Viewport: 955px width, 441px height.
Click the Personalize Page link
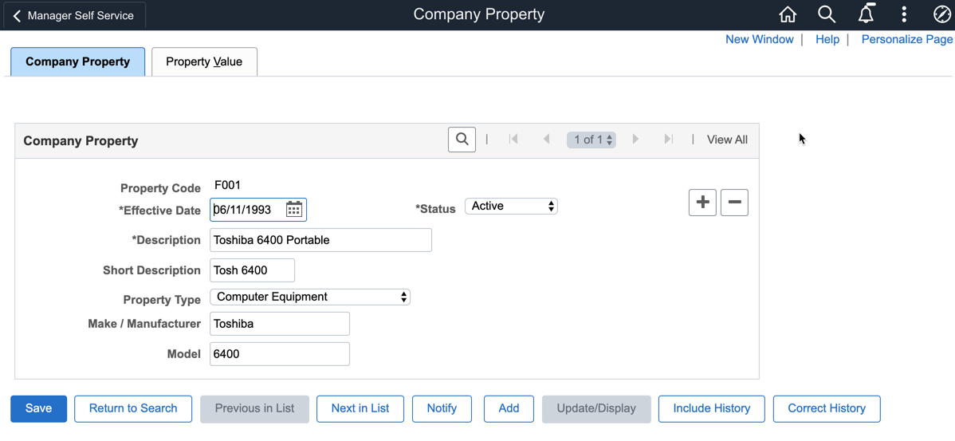pyautogui.click(x=906, y=39)
